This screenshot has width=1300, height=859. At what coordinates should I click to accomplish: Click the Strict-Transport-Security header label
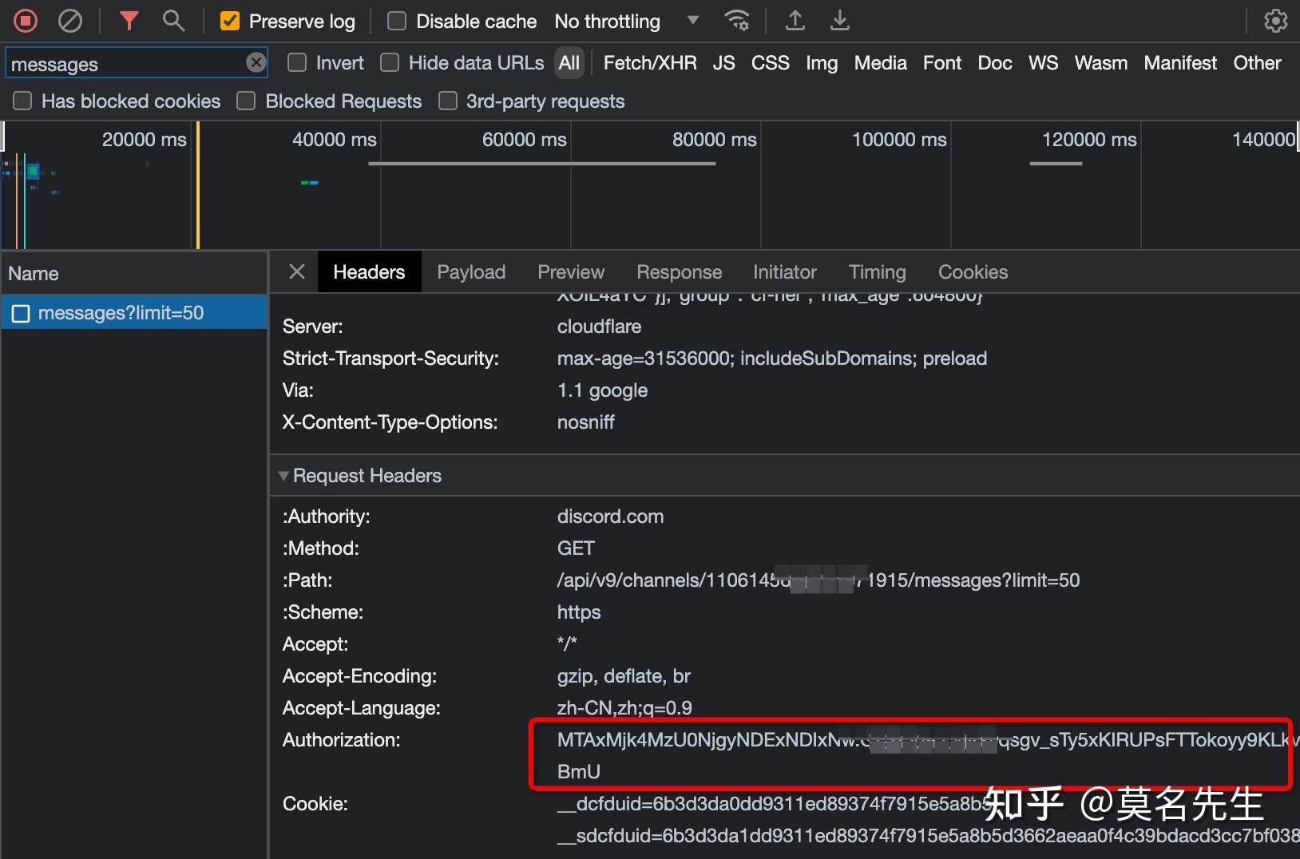390,358
